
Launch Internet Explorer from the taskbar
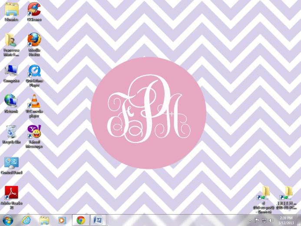pyautogui.click(x=26, y=220)
